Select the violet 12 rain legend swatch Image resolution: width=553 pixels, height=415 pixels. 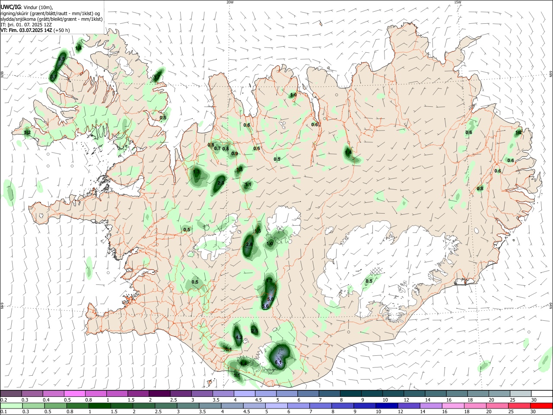coord(409,405)
